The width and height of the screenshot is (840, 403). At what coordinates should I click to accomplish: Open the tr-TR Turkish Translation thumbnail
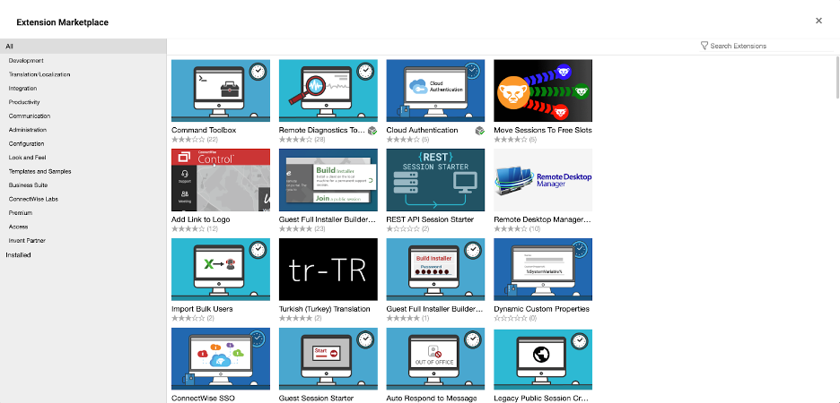click(x=328, y=270)
